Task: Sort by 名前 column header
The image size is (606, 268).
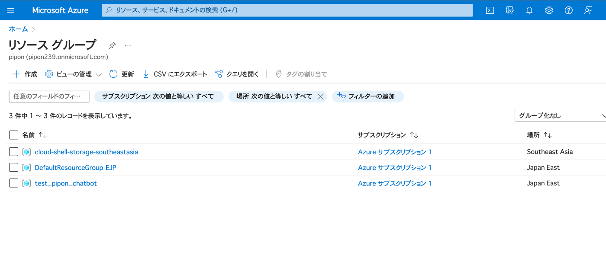Action: [x=34, y=135]
